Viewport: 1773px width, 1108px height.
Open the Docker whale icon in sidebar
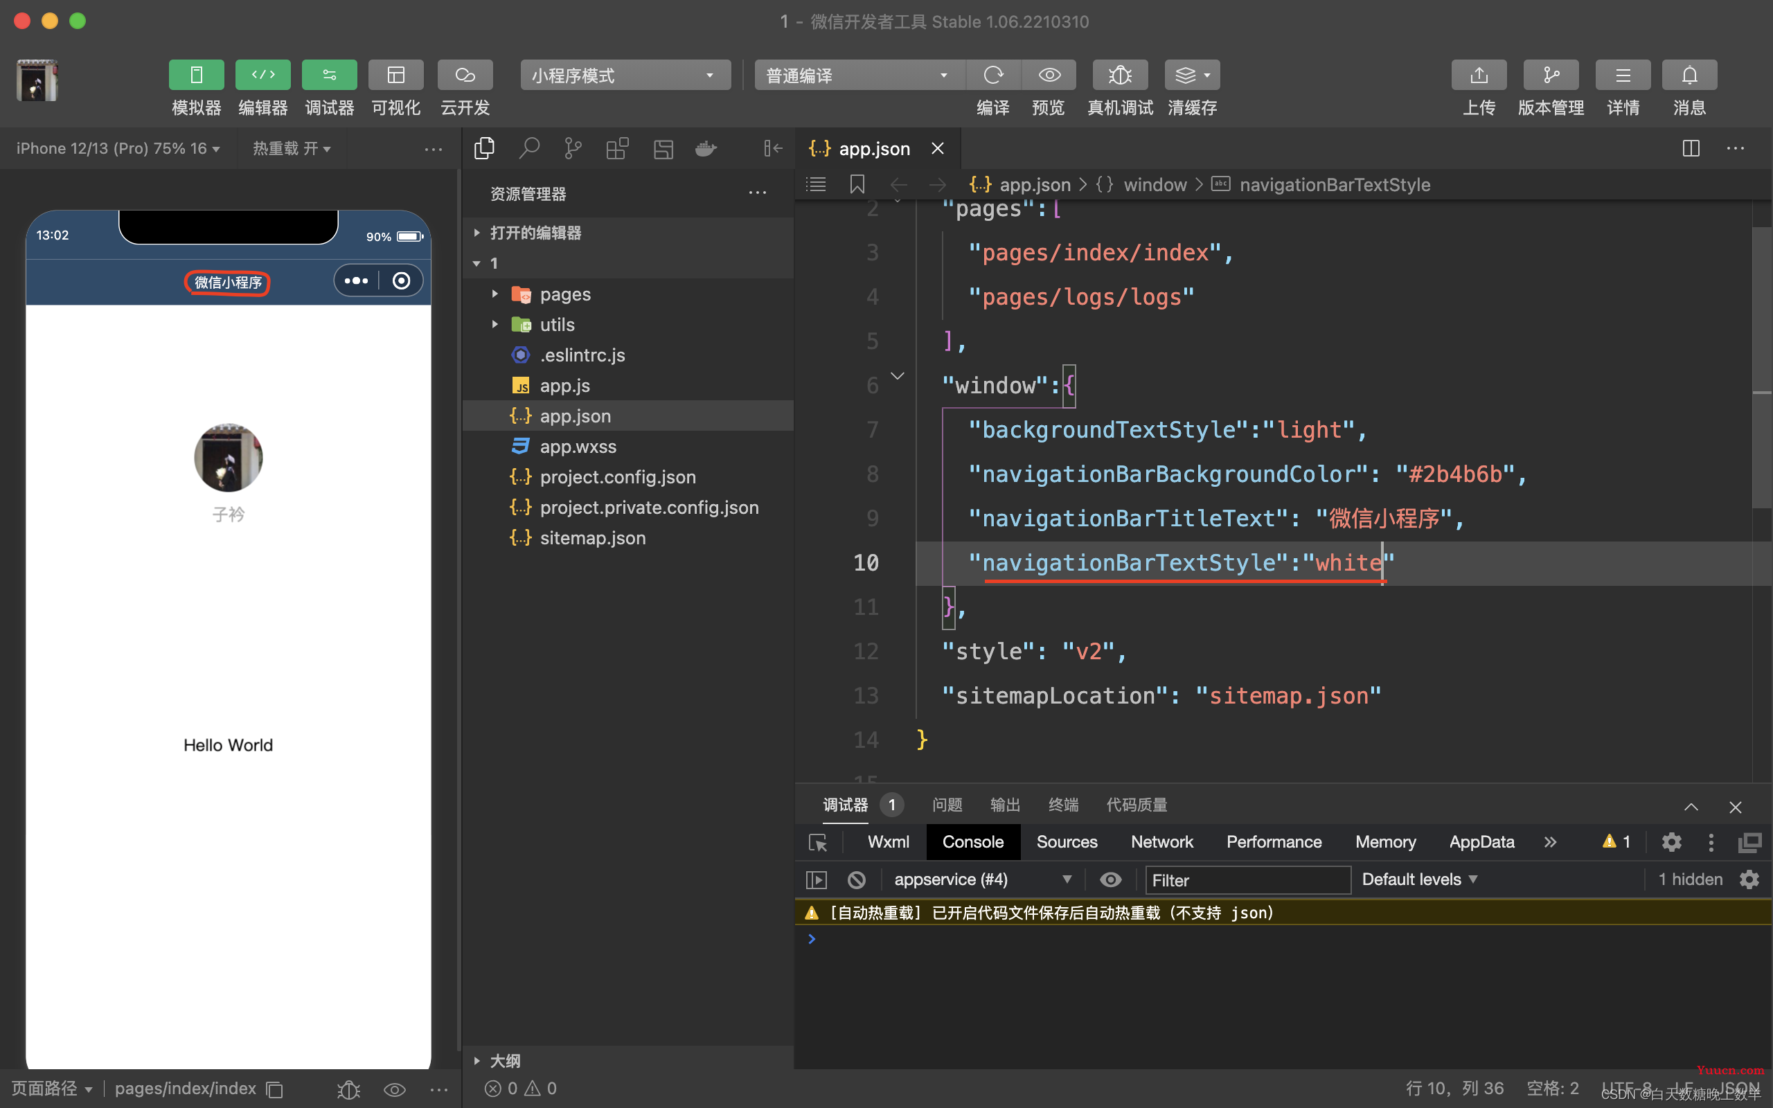click(x=706, y=149)
